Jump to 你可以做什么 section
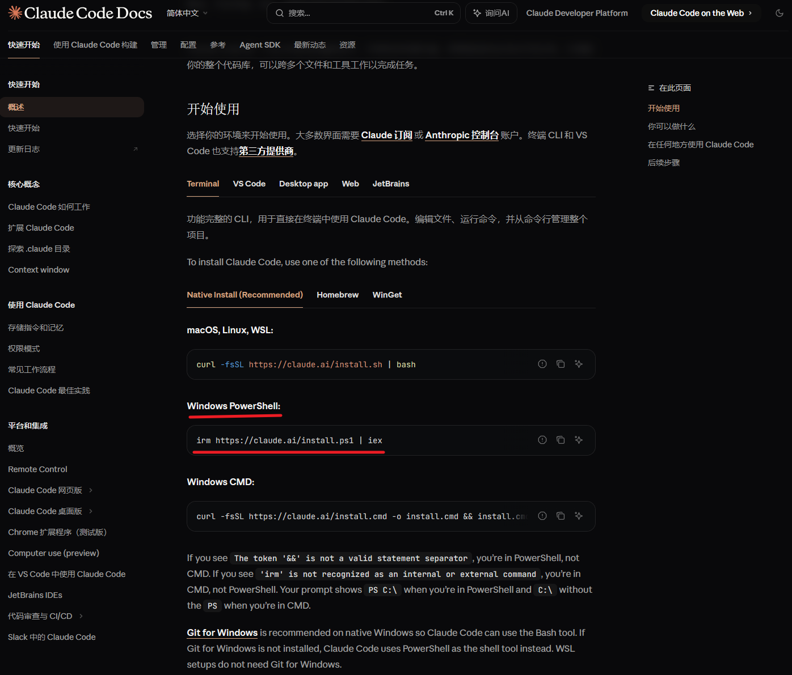 point(671,126)
